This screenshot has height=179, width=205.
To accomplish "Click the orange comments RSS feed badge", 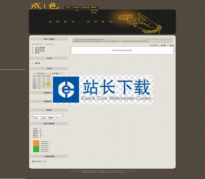I will [x=41, y=145].
